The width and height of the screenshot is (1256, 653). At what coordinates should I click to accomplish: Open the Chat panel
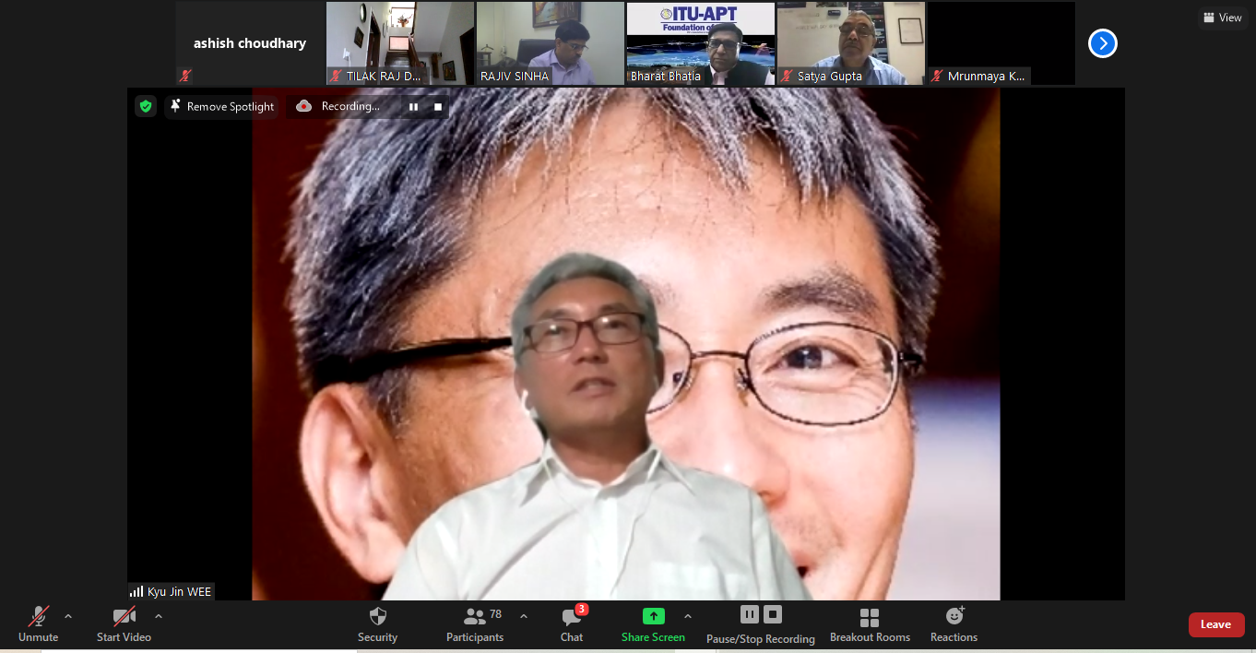click(572, 617)
